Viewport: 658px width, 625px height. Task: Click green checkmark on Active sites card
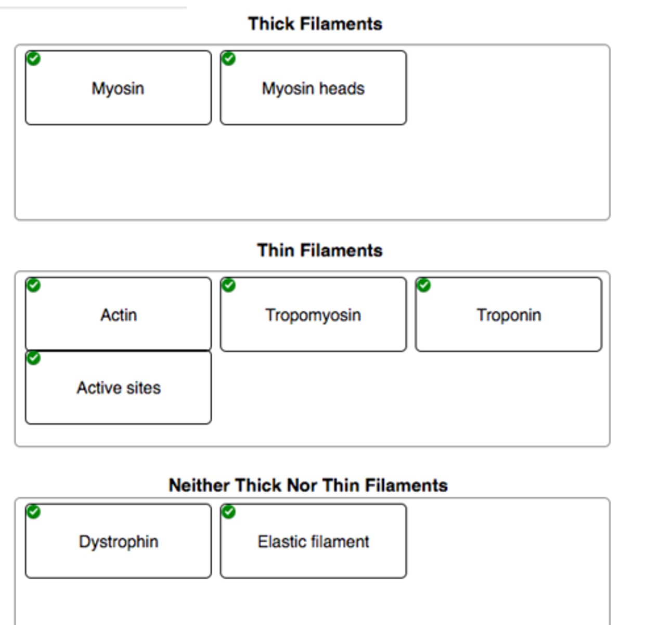click(33, 358)
